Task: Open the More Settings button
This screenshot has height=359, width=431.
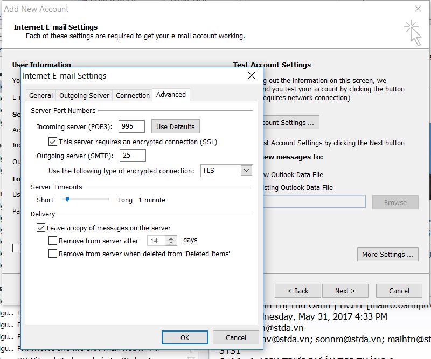Action: [x=387, y=255]
